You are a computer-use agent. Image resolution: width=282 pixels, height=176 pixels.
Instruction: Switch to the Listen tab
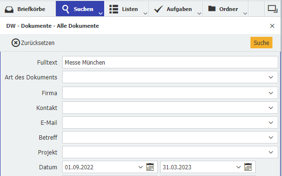pyautogui.click(x=127, y=9)
